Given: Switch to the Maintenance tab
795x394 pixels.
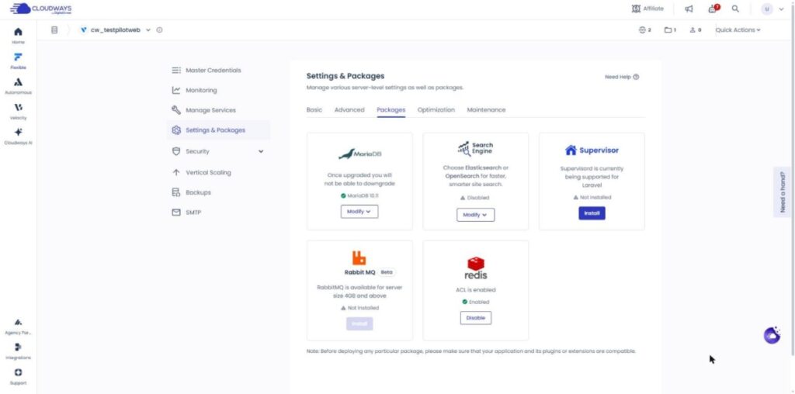Looking at the screenshot, I should click(486, 109).
